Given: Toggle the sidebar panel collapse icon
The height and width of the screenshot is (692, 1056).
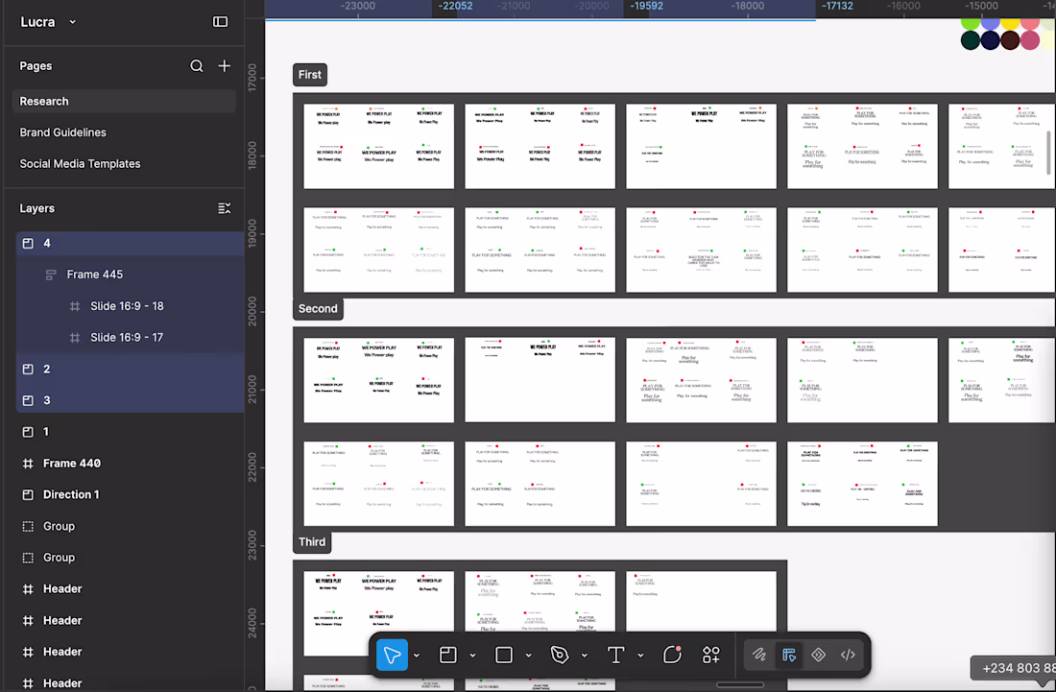Looking at the screenshot, I should 220,21.
